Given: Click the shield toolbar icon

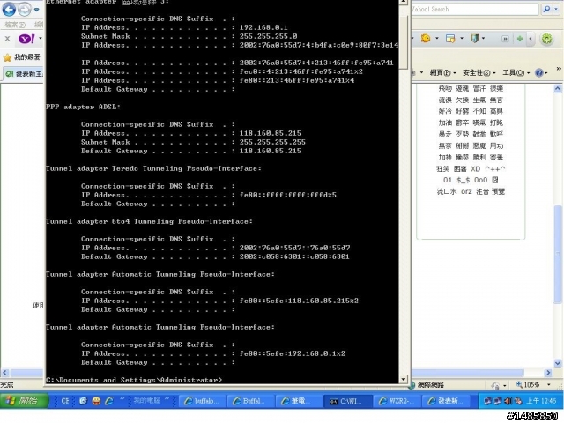Looking at the screenshot, I should click(474, 38).
